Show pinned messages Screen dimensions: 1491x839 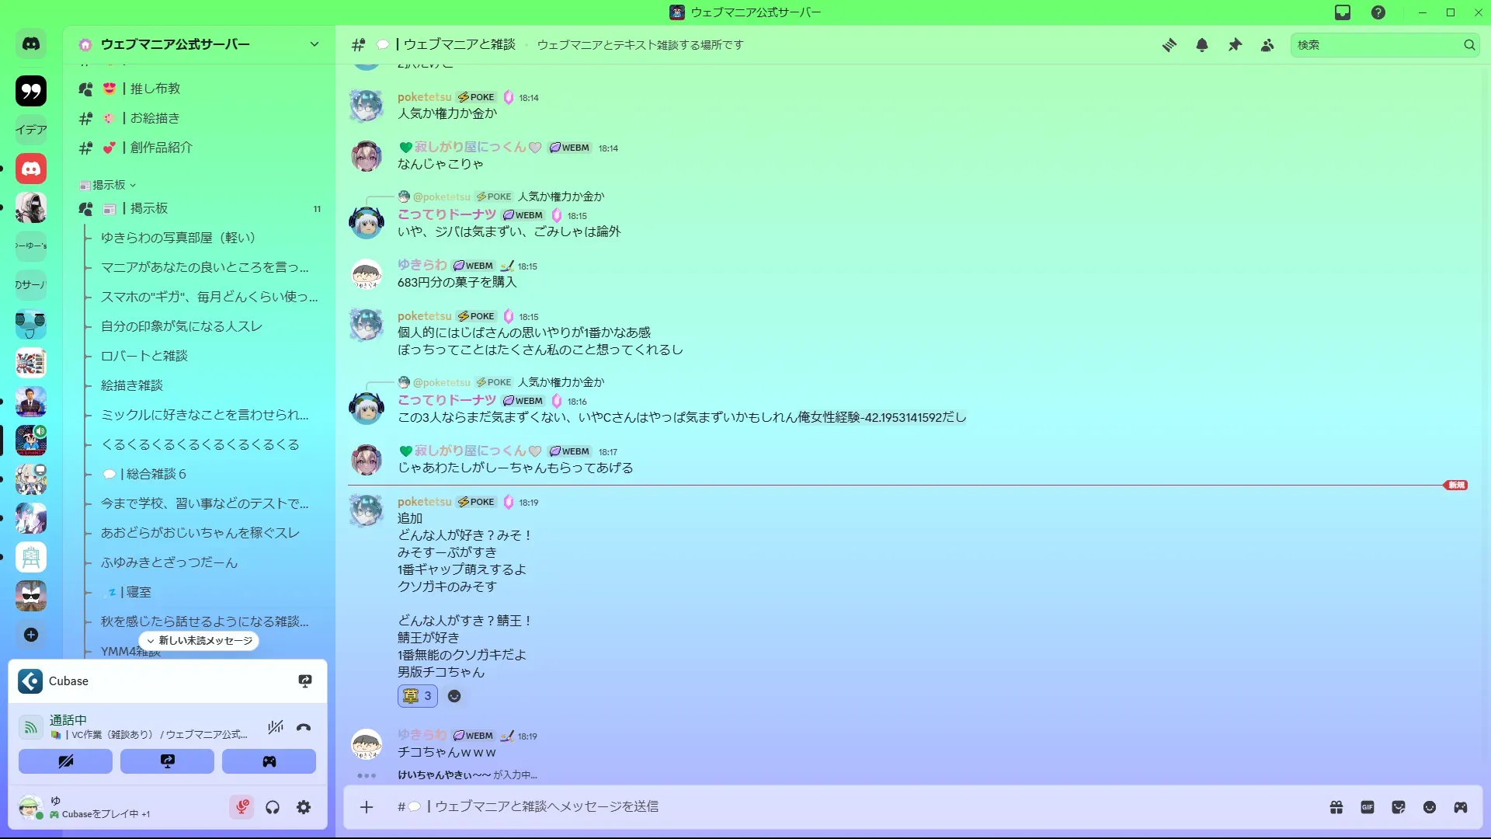(x=1235, y=45)
